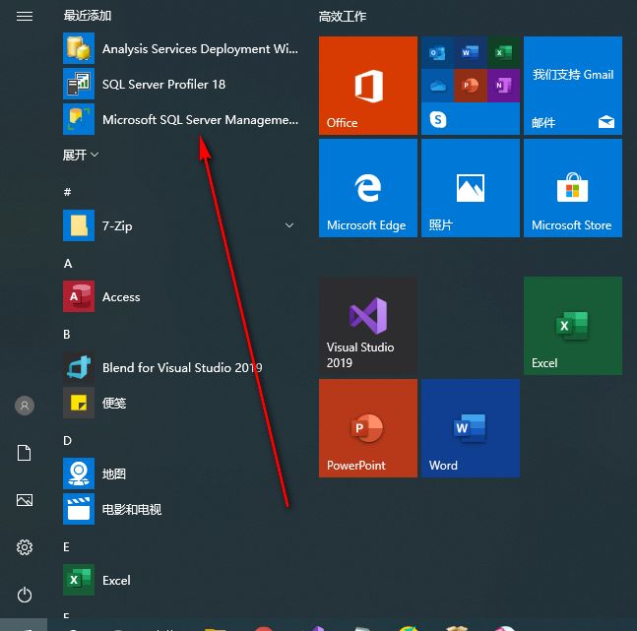Open Blend for Visual Studio 2019
The height and width of the screenshot is (631, 637).
tap(181, 368)
